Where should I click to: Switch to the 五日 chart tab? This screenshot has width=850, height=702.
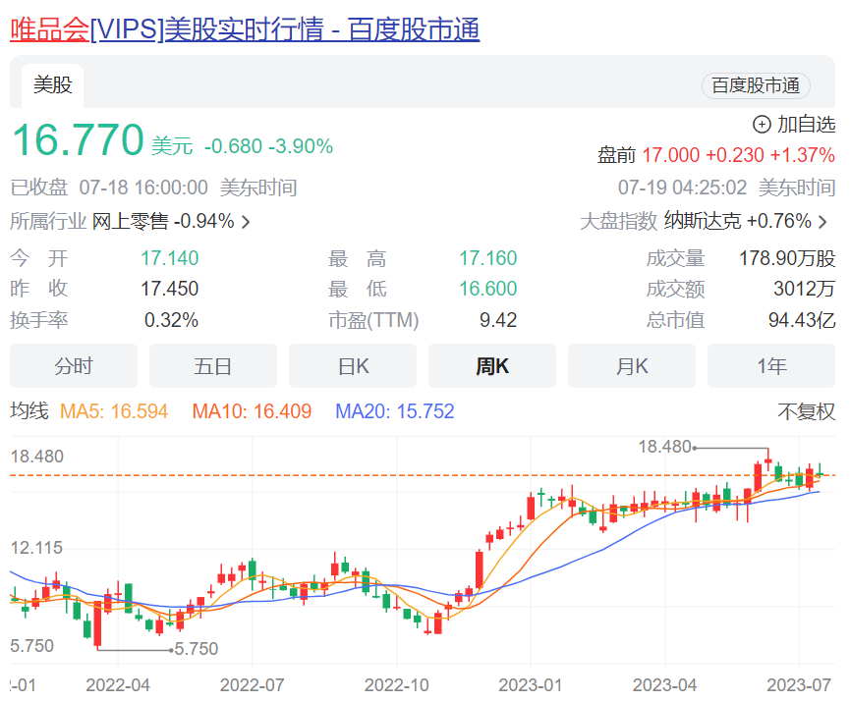pyautogui.click(x=213, y=366)
